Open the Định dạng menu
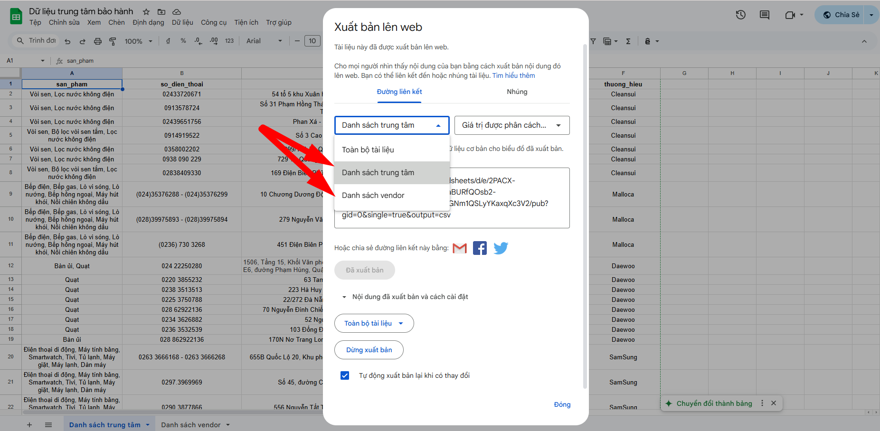Screen dimensions: 880x431 point(149,22)
